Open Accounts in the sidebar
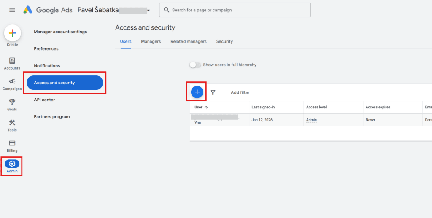This screenshot has width=432, height=218. click(12, 61)
